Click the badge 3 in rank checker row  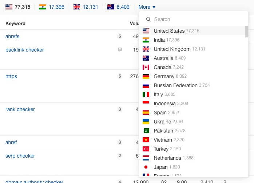(x=120, y=109)
